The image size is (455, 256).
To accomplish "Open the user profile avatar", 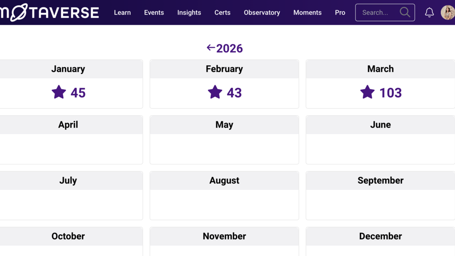I will (447, 12).
